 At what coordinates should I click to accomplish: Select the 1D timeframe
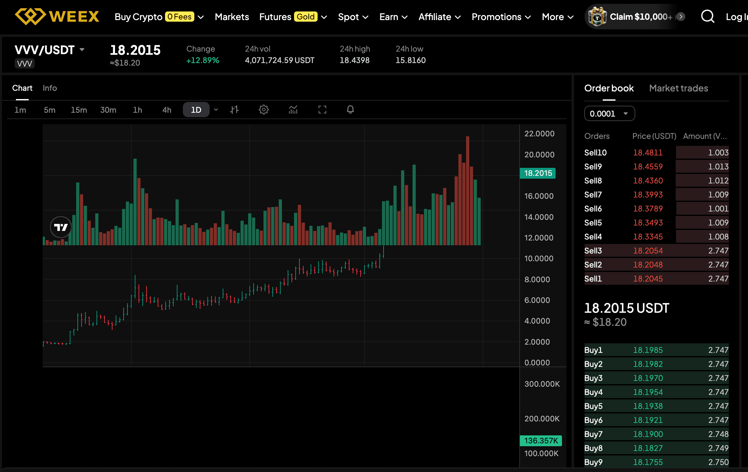tap(196, 110)
